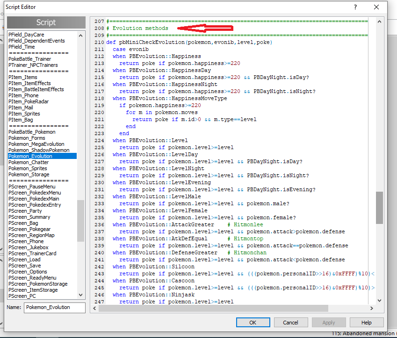This screenshot has width=397, height=338.
Task: Click code editor horizontal scrollbar thumb
Action: [234, 308]
